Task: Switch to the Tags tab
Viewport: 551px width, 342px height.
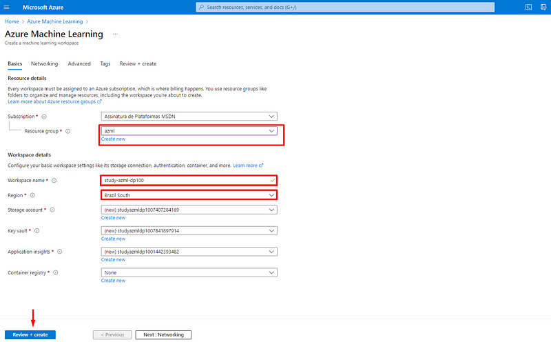Action: (x=105, y=63)
